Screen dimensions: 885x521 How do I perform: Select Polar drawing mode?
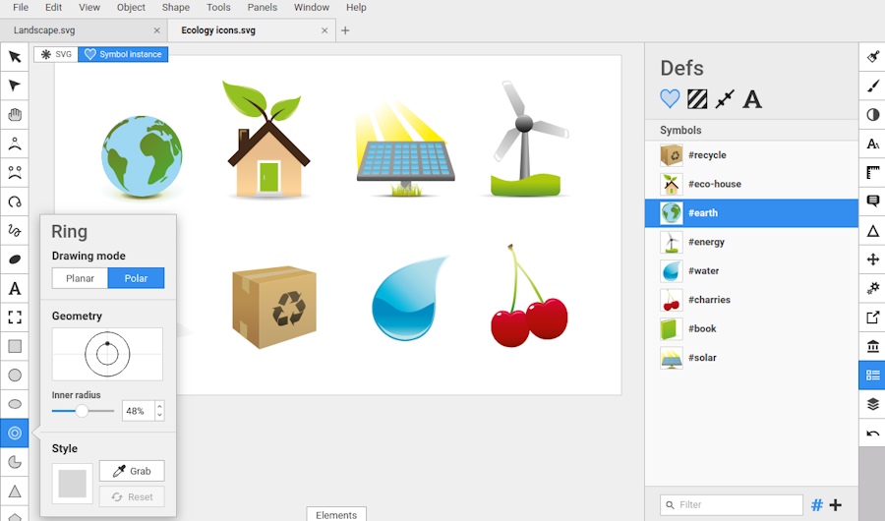click(136, 278)
